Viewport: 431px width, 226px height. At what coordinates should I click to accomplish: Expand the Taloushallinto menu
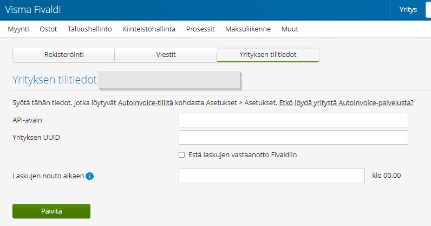click(x=89, y=29)
